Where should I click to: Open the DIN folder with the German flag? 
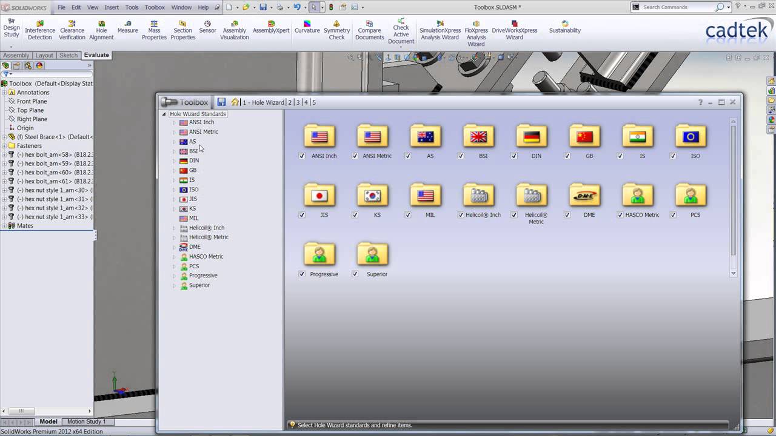[x=532, y=137]
